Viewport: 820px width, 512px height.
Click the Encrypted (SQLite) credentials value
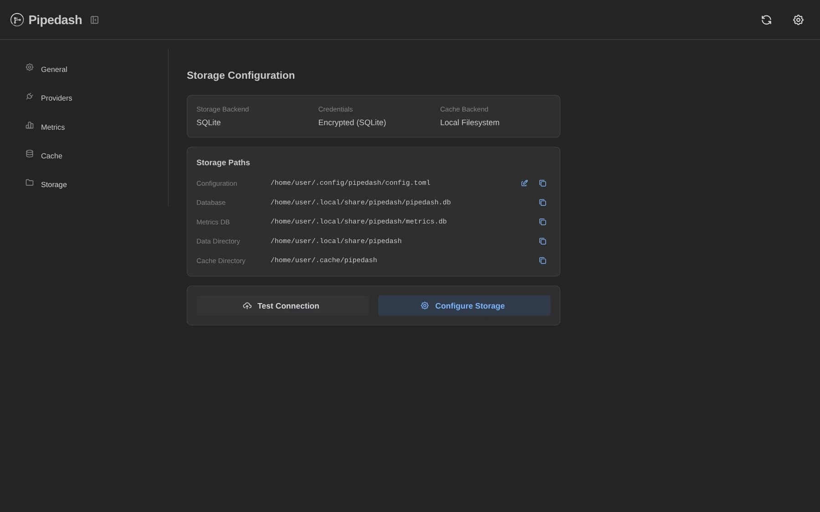352,122
